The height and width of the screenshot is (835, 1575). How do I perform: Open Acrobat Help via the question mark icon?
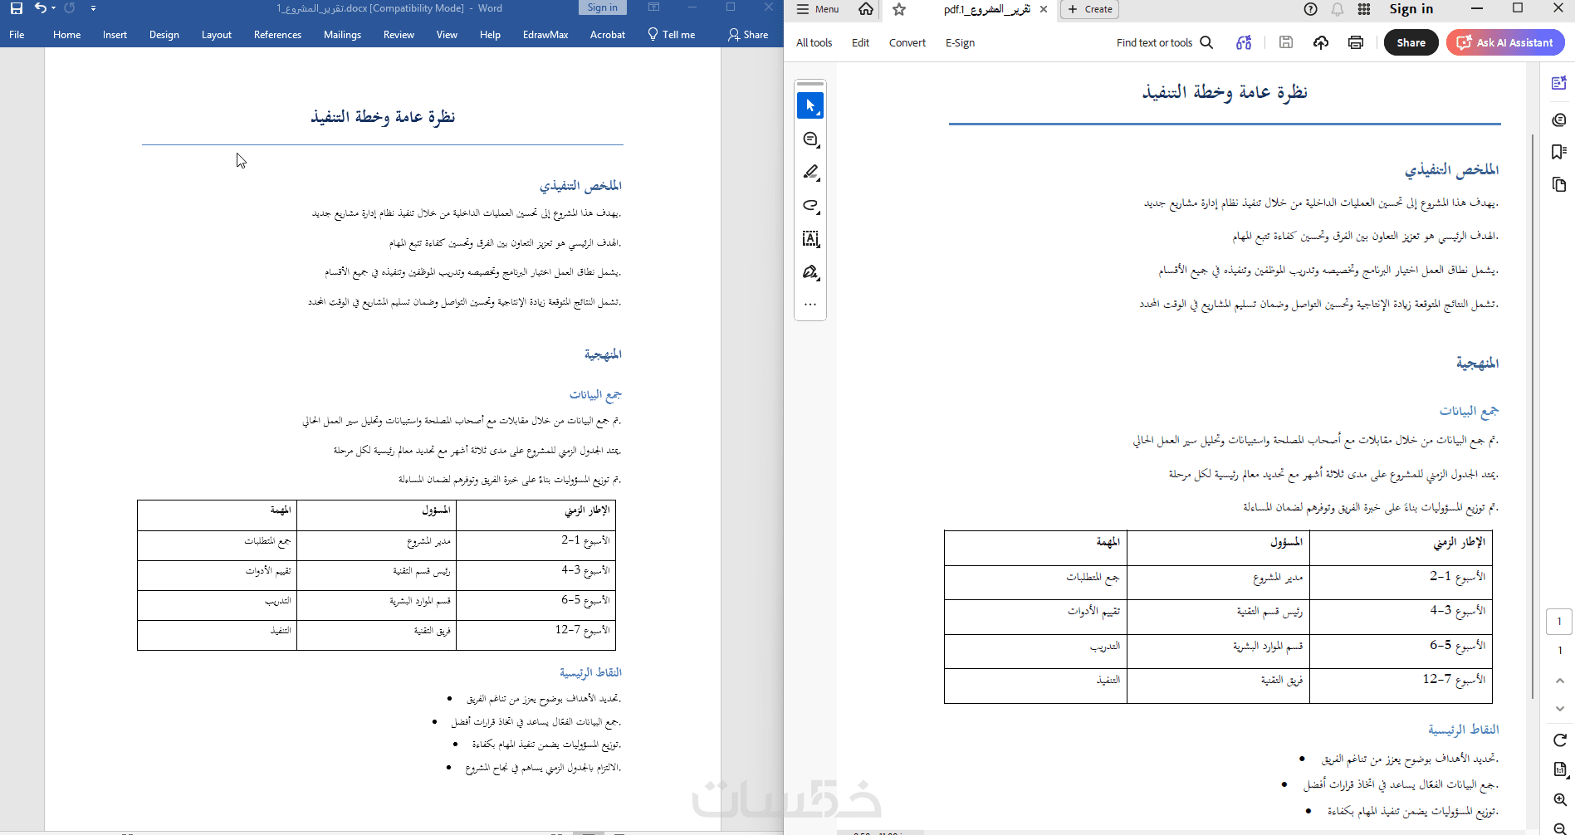[1311, 9]
